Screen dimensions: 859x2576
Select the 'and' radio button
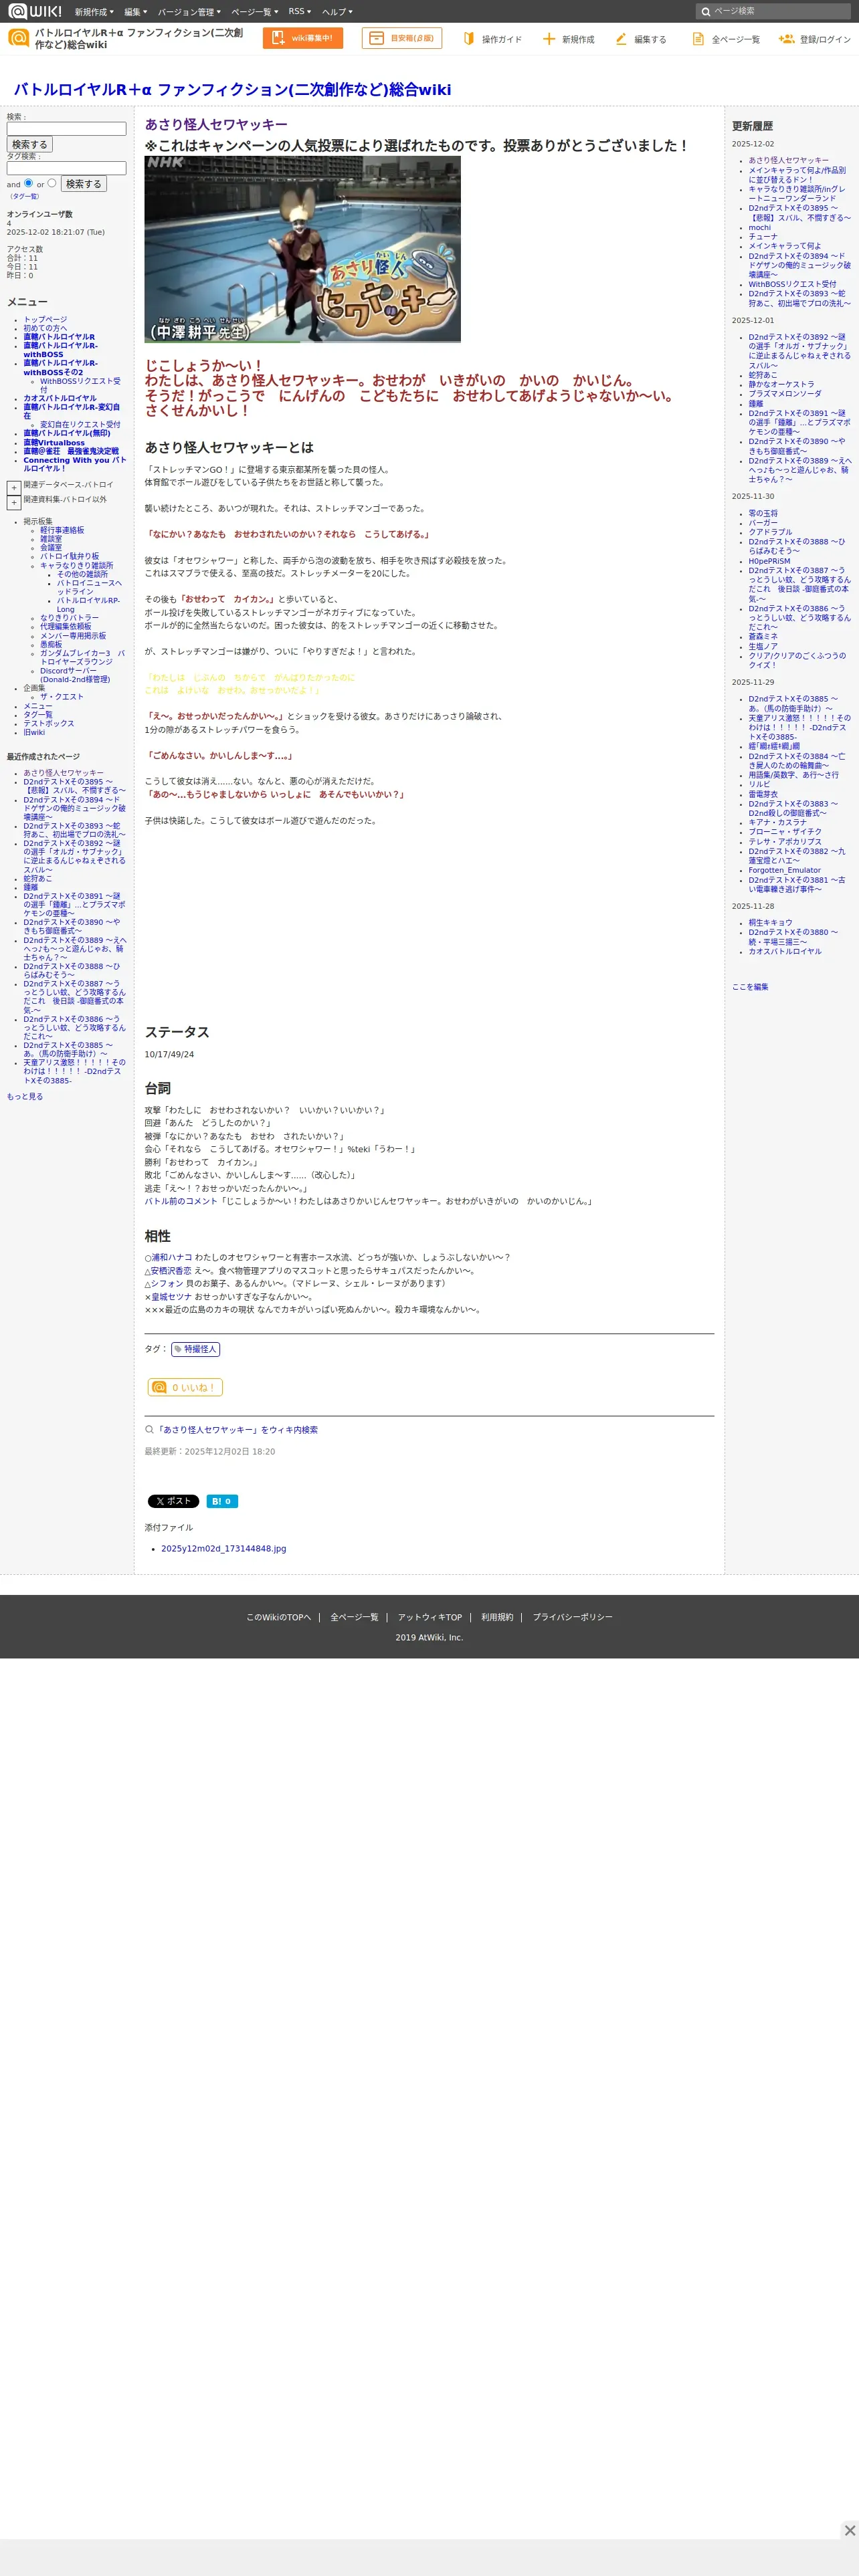[28, 183]
